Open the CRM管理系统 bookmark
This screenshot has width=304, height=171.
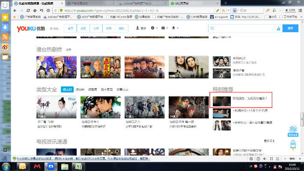tap(197, 17)
